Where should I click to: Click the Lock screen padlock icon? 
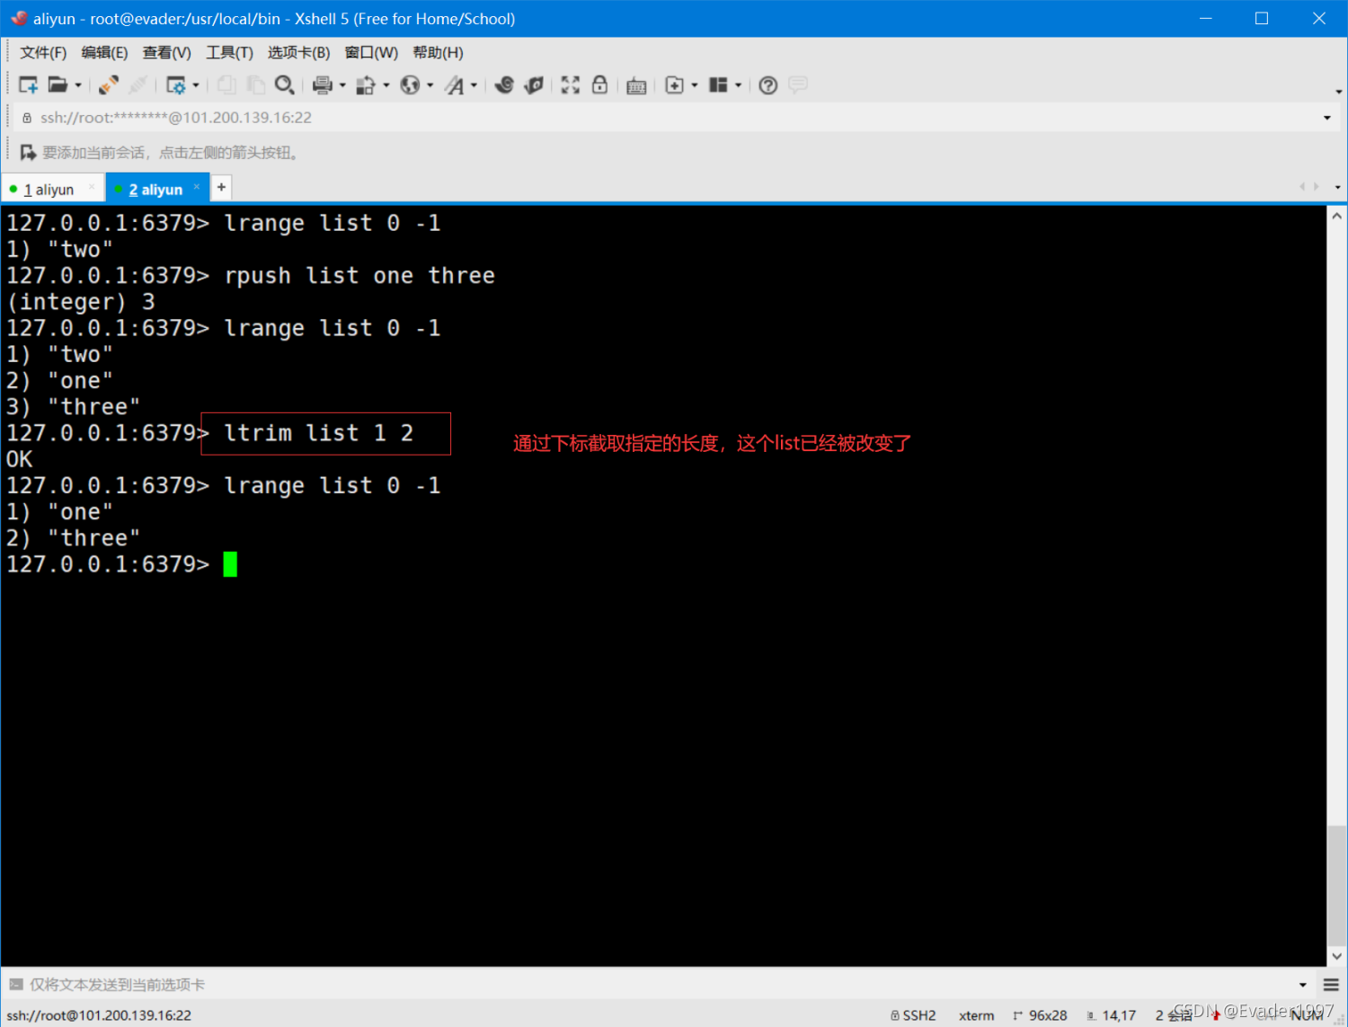(x=599, y=85)
